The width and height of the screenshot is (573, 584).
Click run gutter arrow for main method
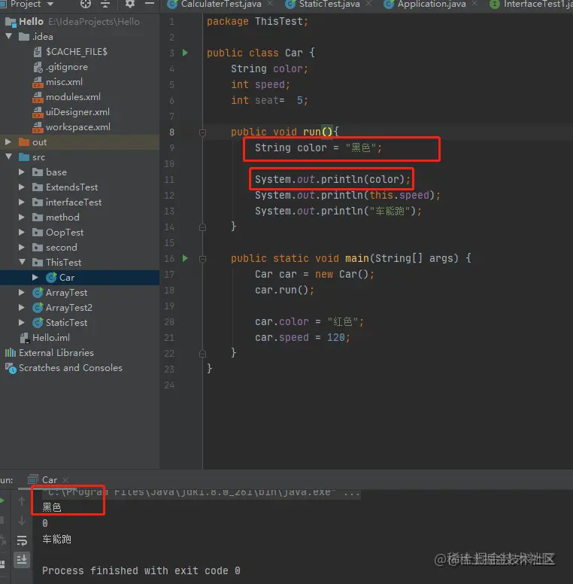(x=185, y=258)
